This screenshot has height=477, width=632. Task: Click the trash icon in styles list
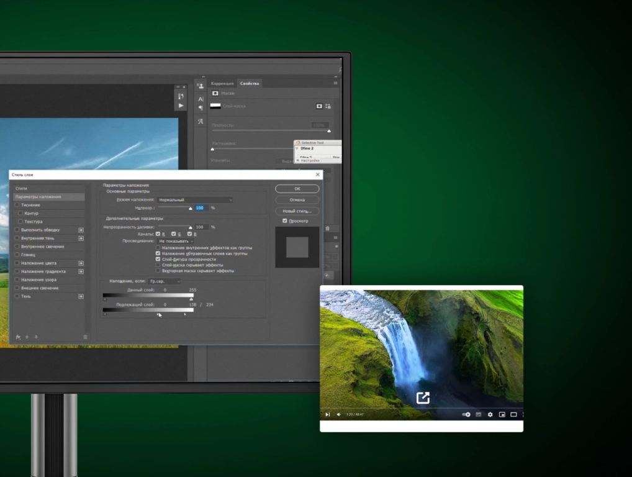pos(86,337)
